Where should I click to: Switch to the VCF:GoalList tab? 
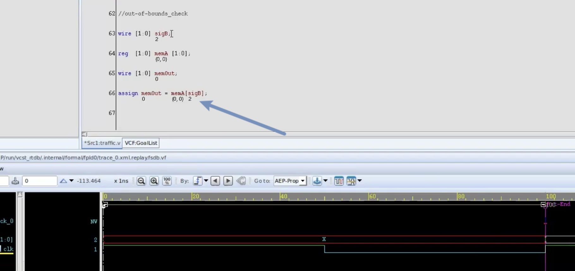pyautogui.click(x=141, y=143)
